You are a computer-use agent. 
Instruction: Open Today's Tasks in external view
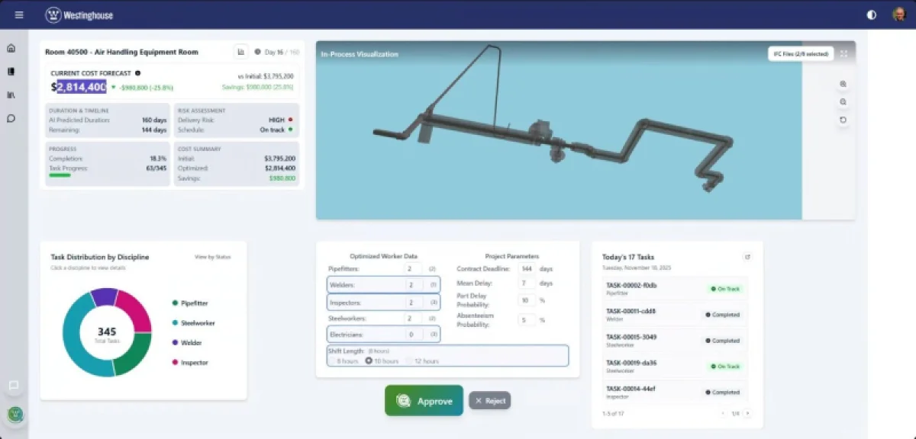tap(747, 257)
